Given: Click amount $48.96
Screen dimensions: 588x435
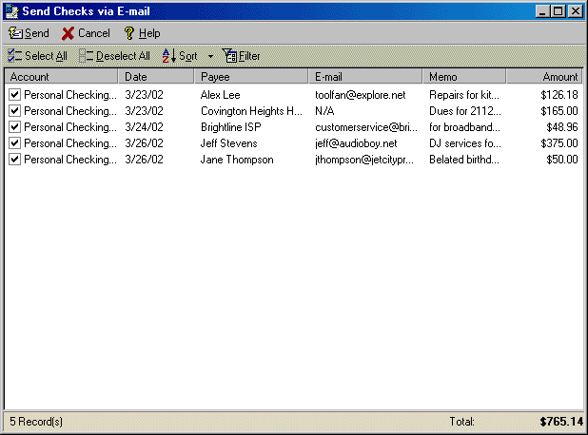Looking at the screenshot, I should 562,127.
